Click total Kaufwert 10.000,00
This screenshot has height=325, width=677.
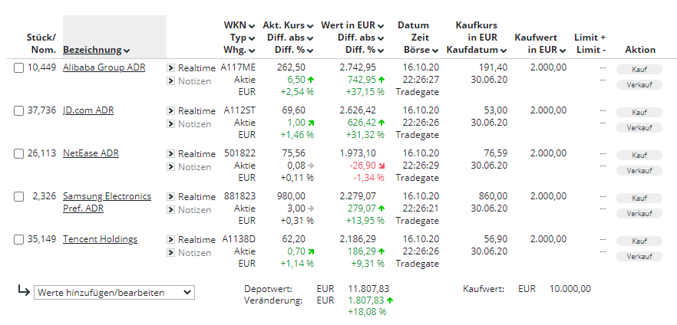[570, 289]
